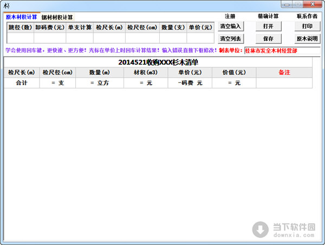Click the 注册 label

[x=230, y=16]
